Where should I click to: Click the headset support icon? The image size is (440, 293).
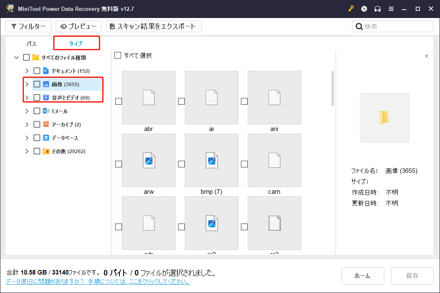tap(377, 8)
